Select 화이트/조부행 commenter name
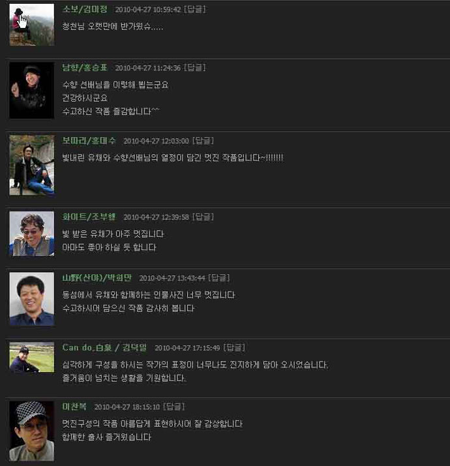The image size is (450, 466). 89,217
